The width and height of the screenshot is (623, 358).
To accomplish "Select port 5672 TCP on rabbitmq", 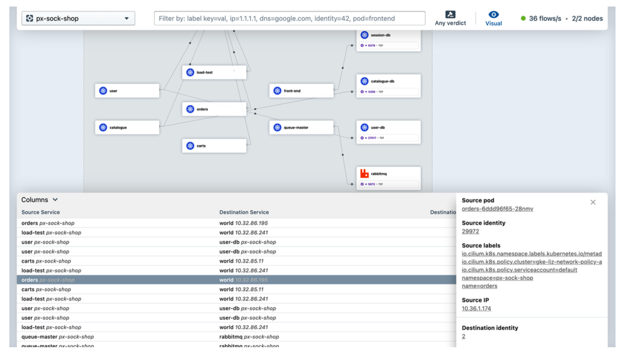I will [388, 184].
